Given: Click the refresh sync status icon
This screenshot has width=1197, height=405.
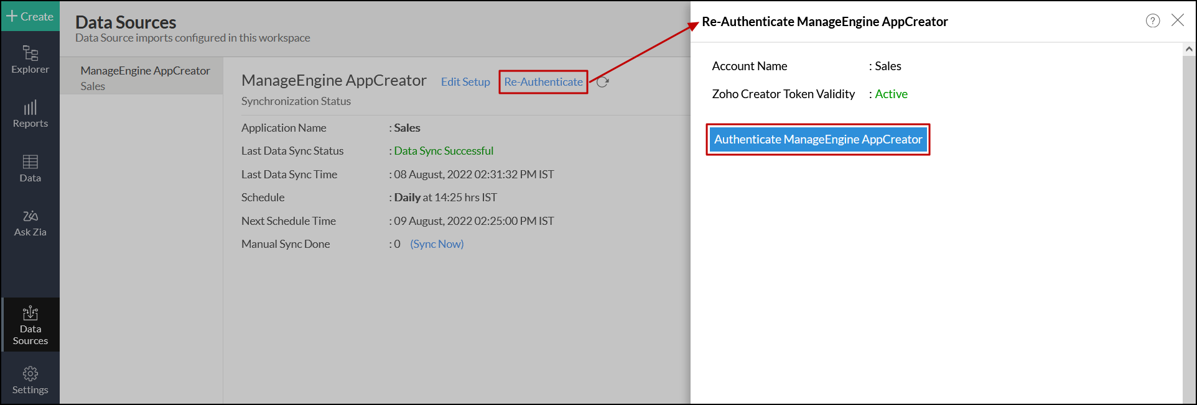Looking at the screenshot, I should (602, 82).
